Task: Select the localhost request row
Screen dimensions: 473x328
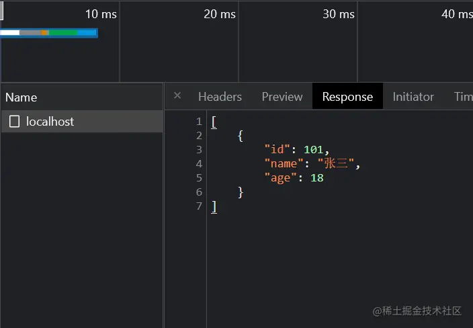Action: [x=82, y=121]
